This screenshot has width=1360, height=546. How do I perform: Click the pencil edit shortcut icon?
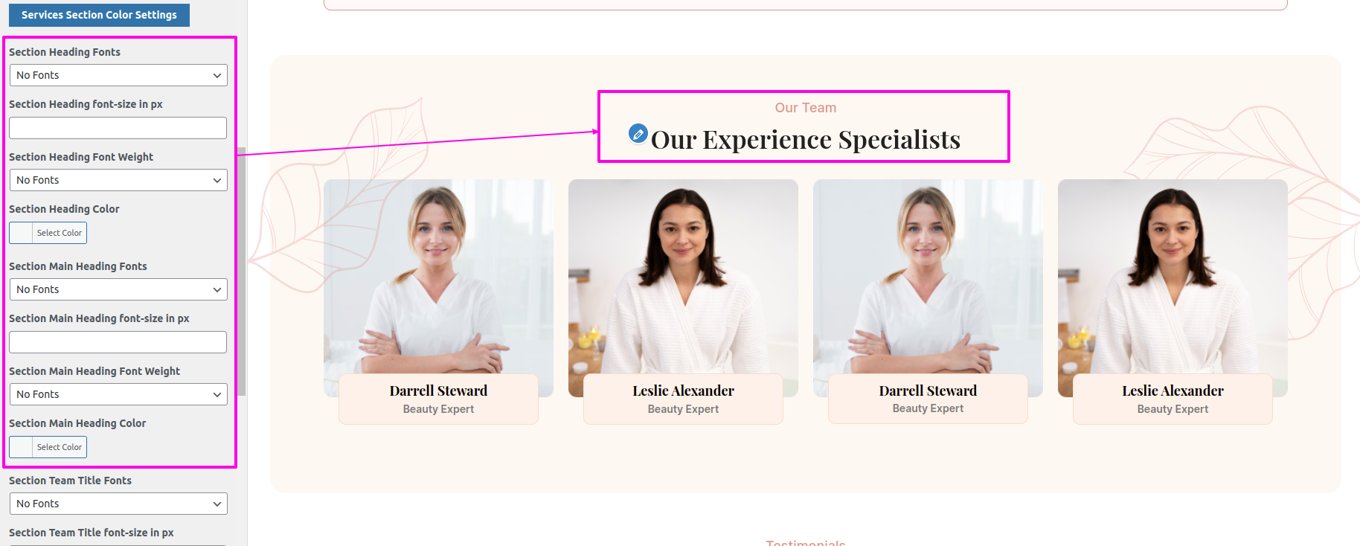coord(638,133)
